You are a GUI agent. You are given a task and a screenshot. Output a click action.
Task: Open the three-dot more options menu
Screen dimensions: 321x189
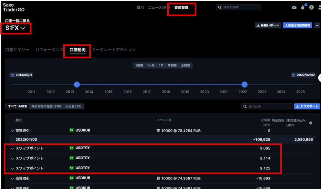click(x=317, y=25)
